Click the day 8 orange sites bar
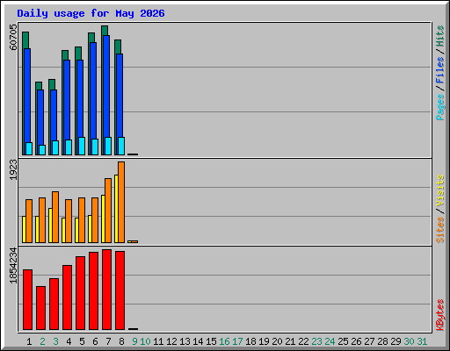The image size is (450, 351). click(121, 202)
